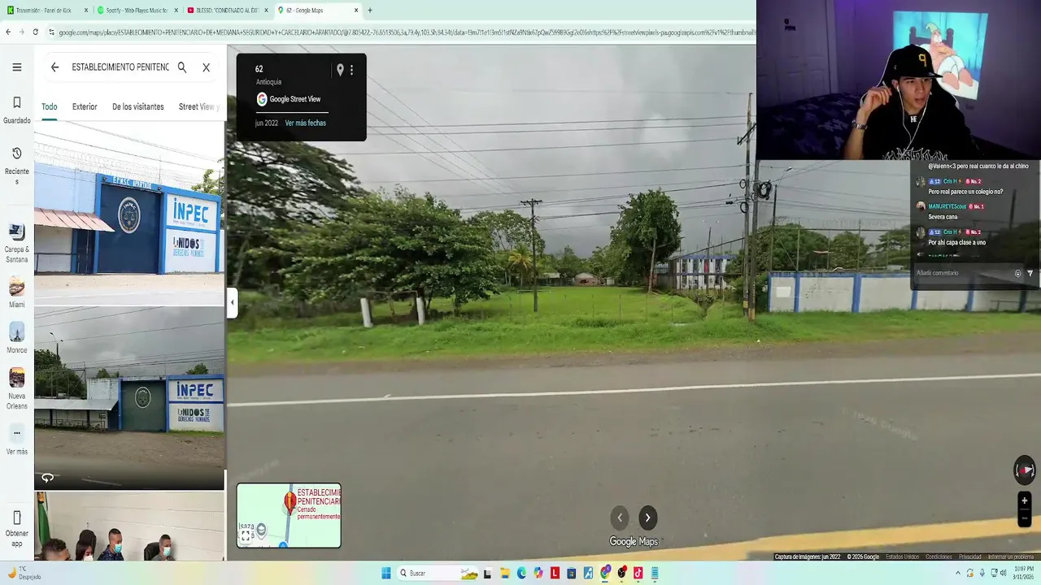
Task: Click the 360 photo icon on thumbnail
Action: (47, 478)
